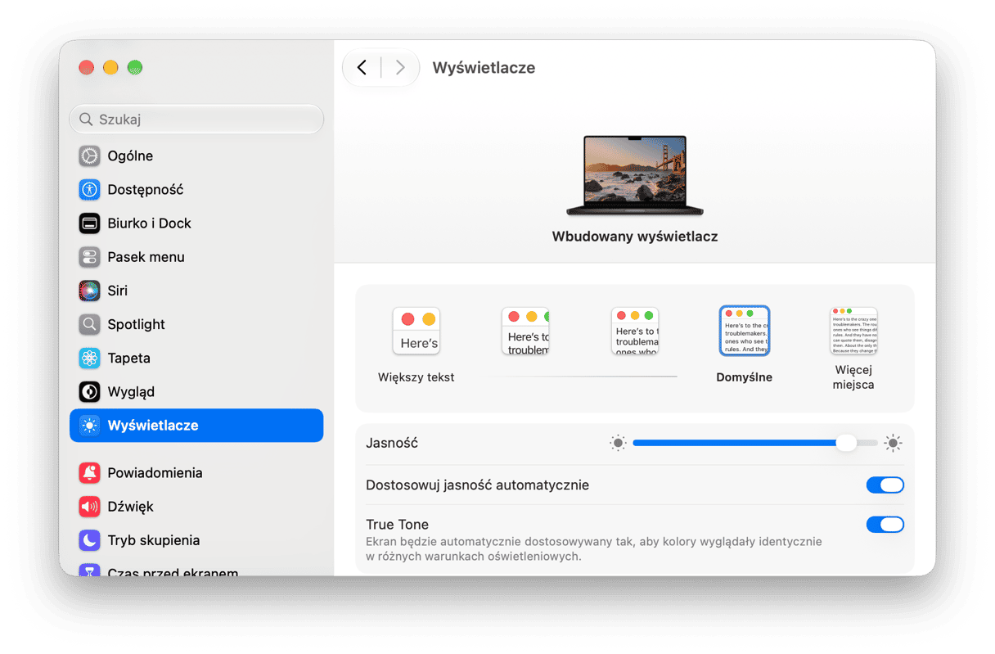Pick second resolution thumbnail "Here's to troublem"
The height and width of the screenshot is (654, 995).
click(x=525, y=331)
